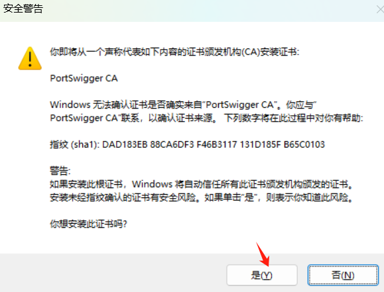Click the 指纹 (sha1) label
The height and width of the screenshot is (292, 384).
[75, 144]
